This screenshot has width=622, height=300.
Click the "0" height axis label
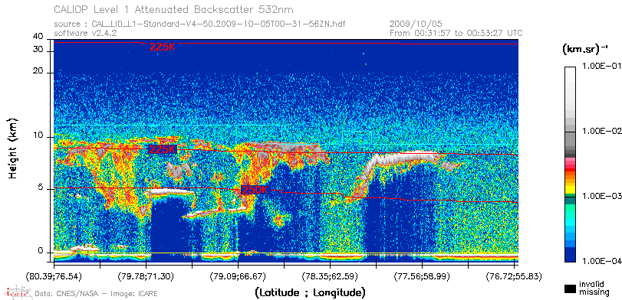coord(41,251)
